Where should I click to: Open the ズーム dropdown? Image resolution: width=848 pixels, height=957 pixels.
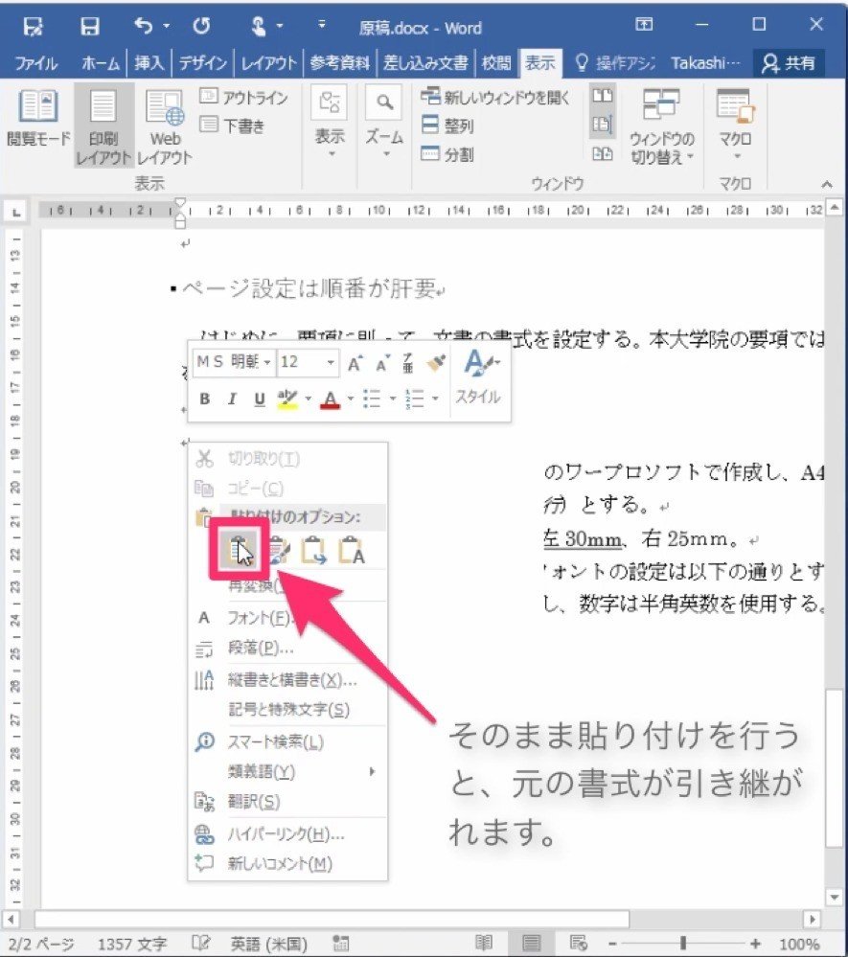pos(384,122)
